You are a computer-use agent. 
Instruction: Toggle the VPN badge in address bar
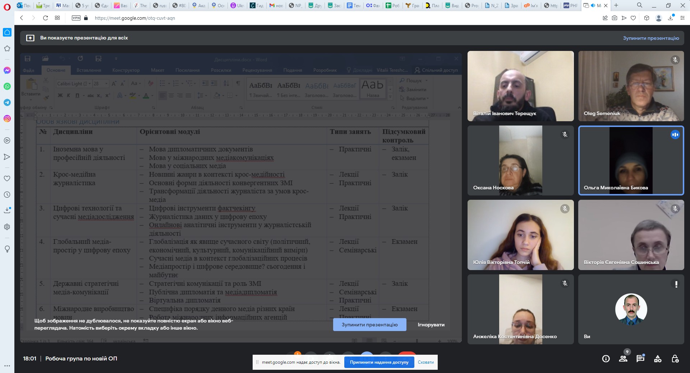click(x=76, y=18)
